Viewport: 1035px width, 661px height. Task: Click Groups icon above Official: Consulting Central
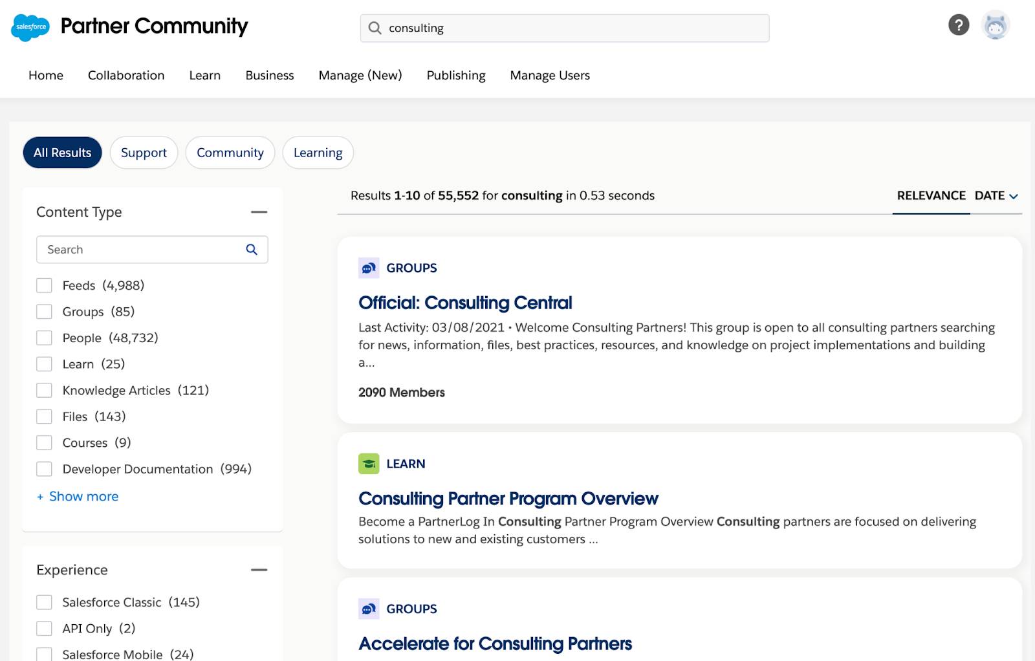click(369, 268)
